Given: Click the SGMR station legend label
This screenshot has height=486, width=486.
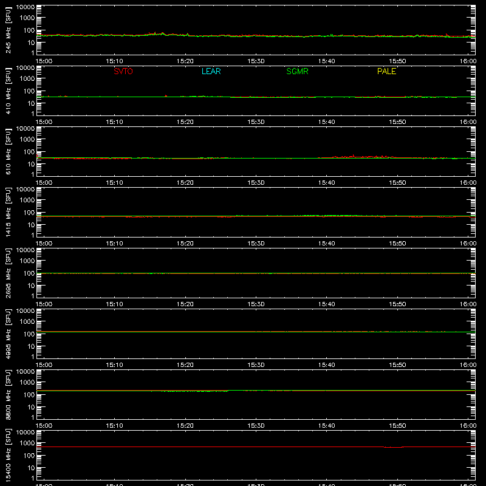Looking at the screenshot, I should click(297, 71).
